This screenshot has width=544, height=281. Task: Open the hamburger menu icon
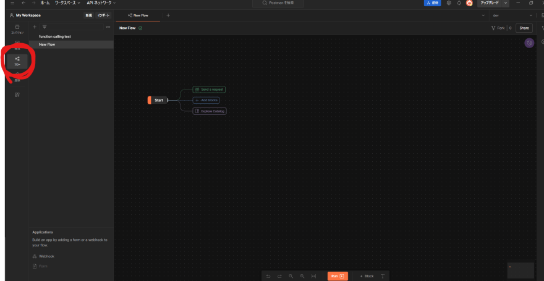(12, 2)
